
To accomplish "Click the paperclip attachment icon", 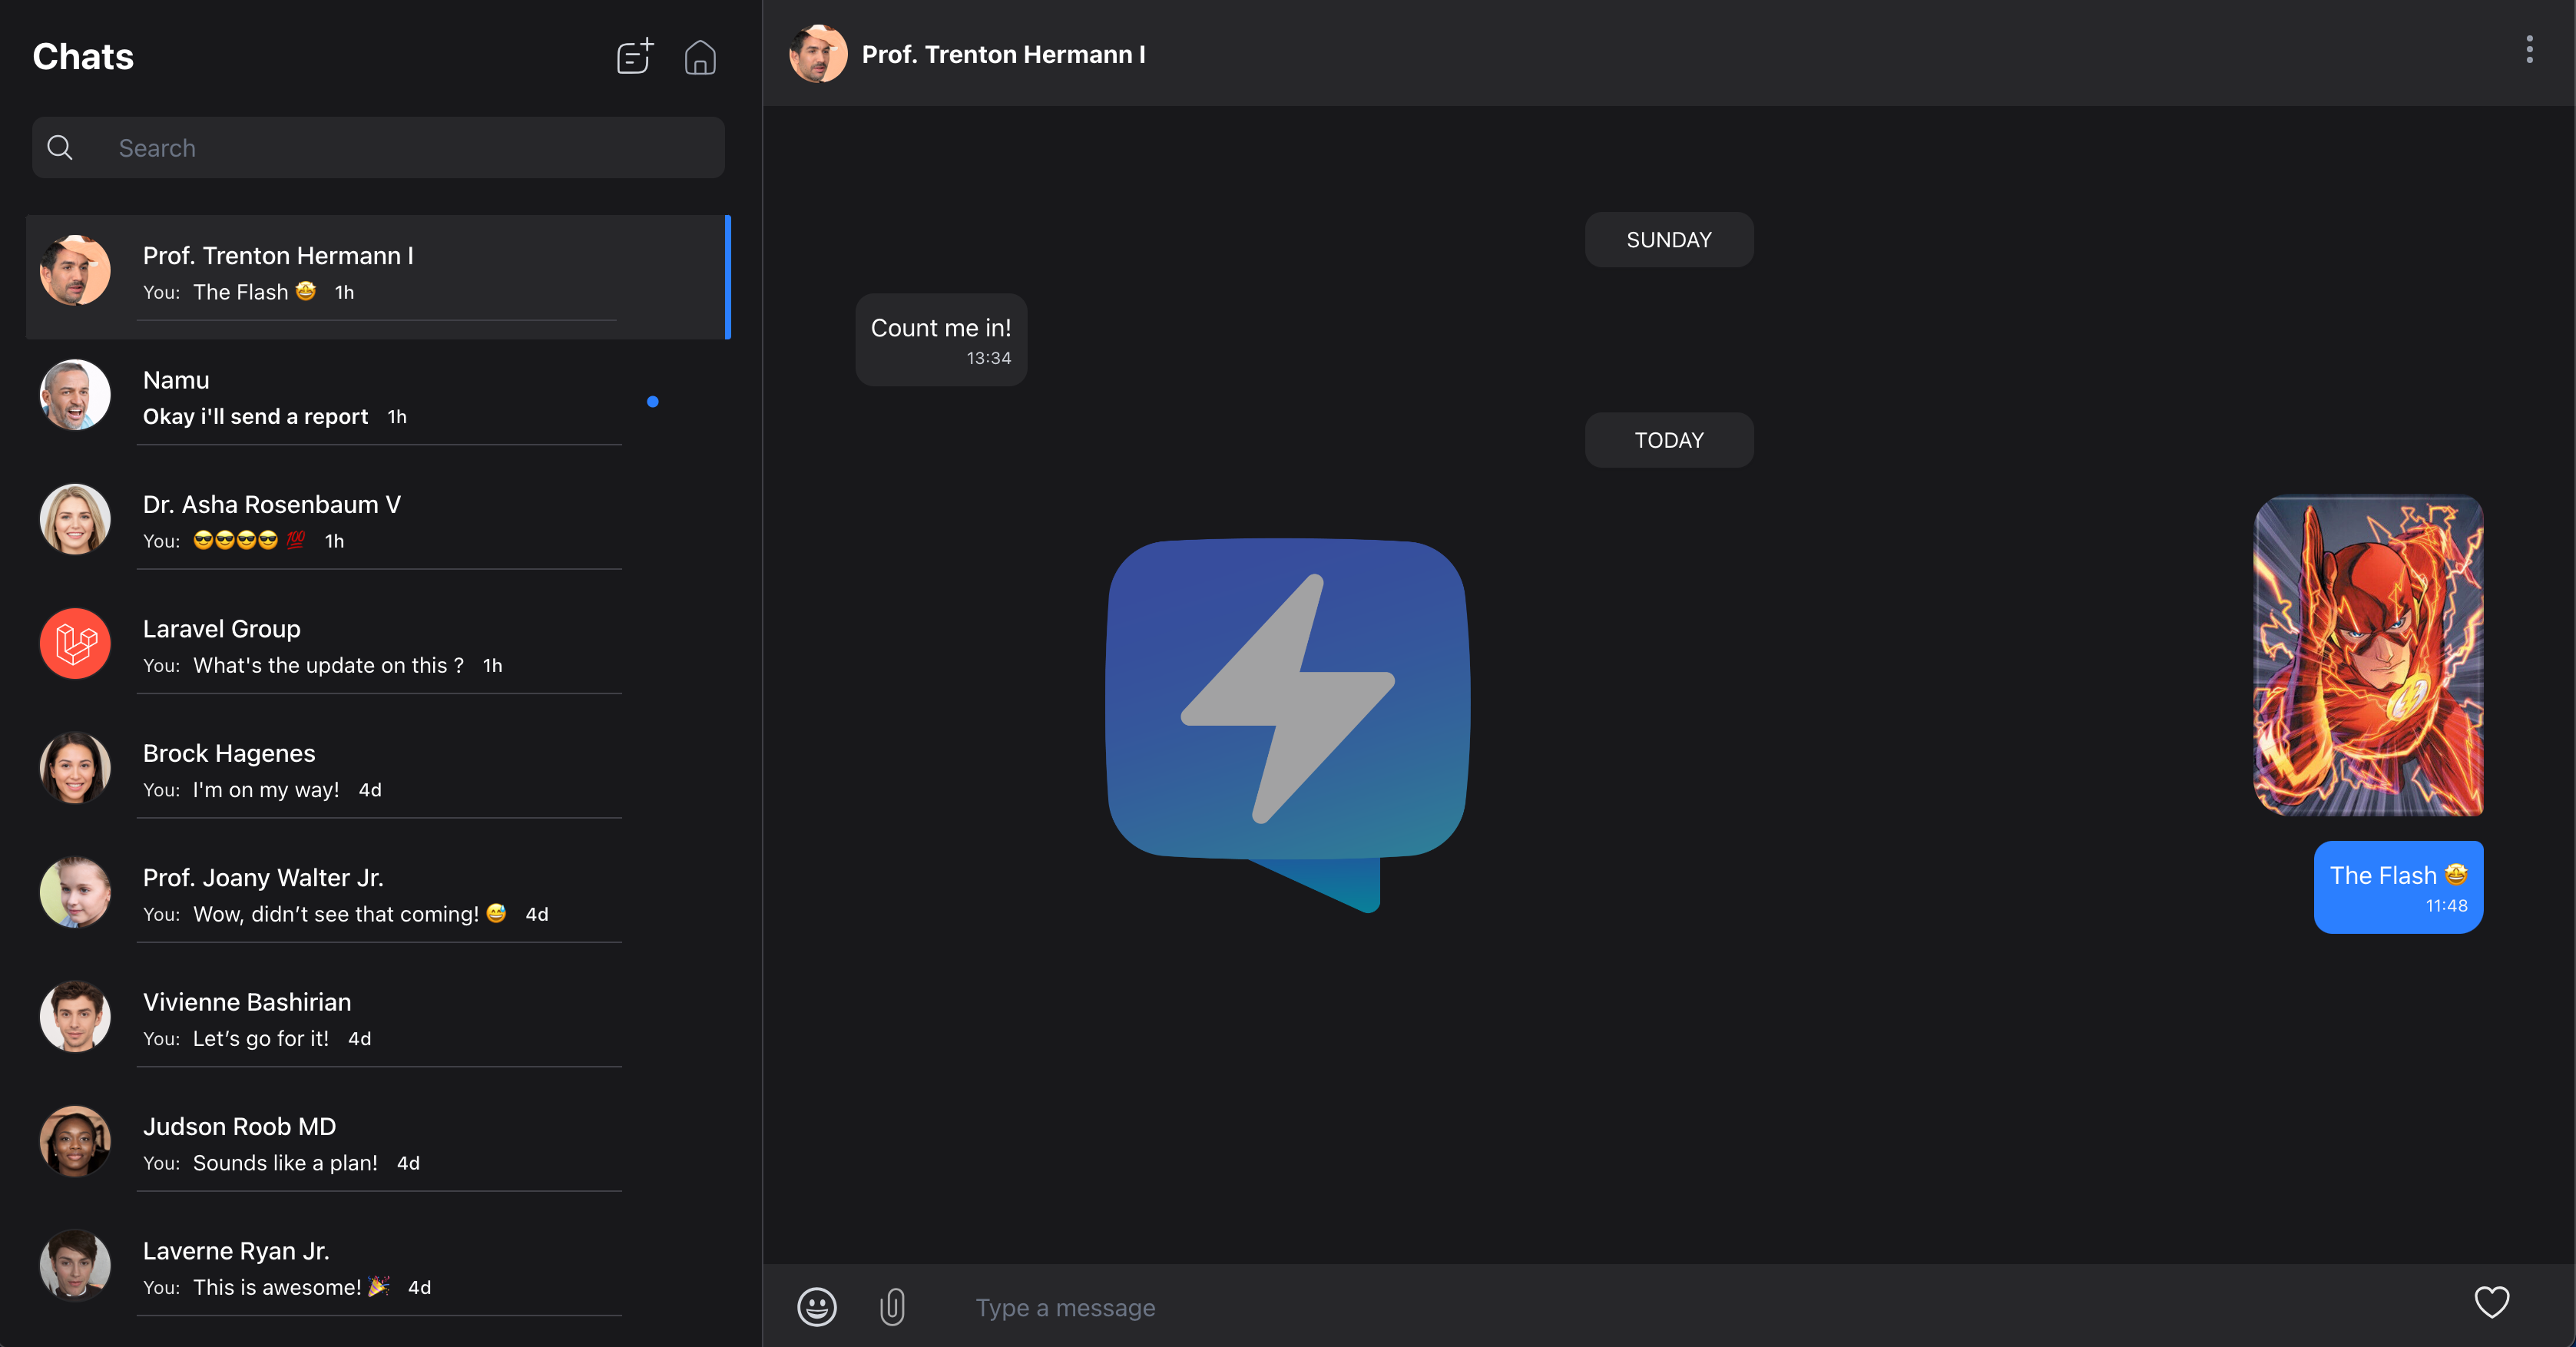I will (892, 1306).
